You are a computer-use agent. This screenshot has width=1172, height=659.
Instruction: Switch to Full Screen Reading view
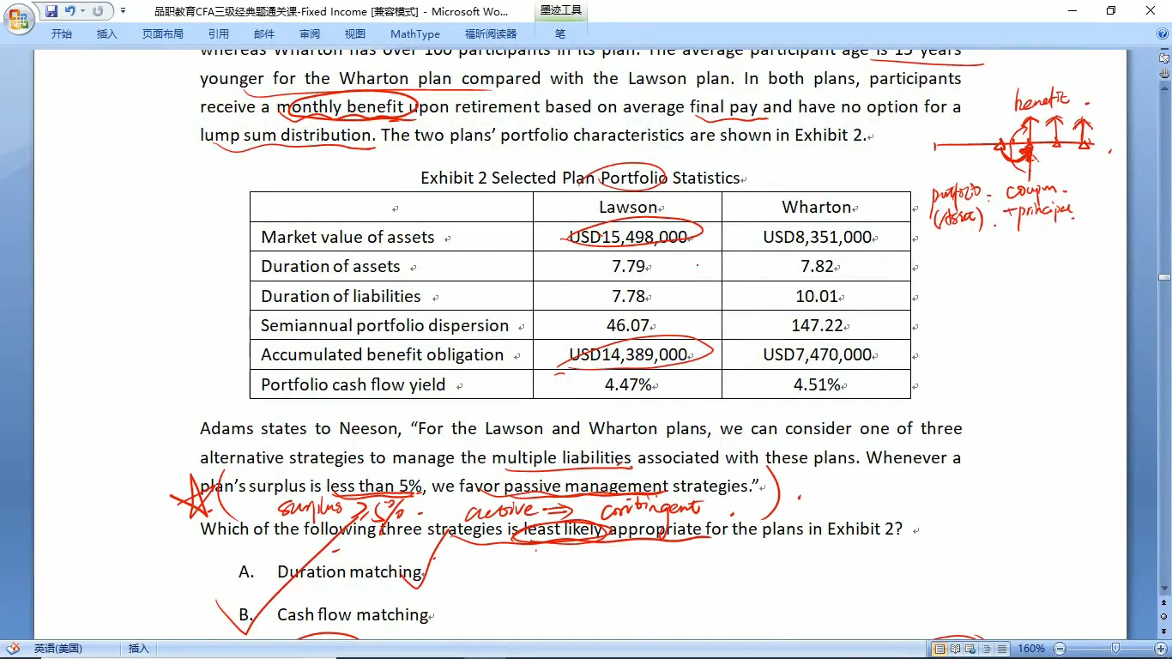[955, 650]
